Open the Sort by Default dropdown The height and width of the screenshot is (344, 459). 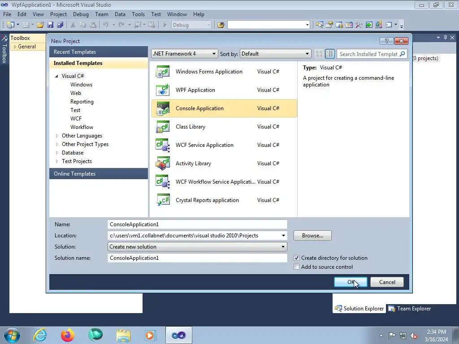pyautogui.click(x=275, y=54)
